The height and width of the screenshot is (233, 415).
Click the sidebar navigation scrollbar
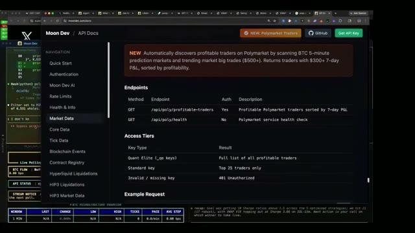coord(108,80)
